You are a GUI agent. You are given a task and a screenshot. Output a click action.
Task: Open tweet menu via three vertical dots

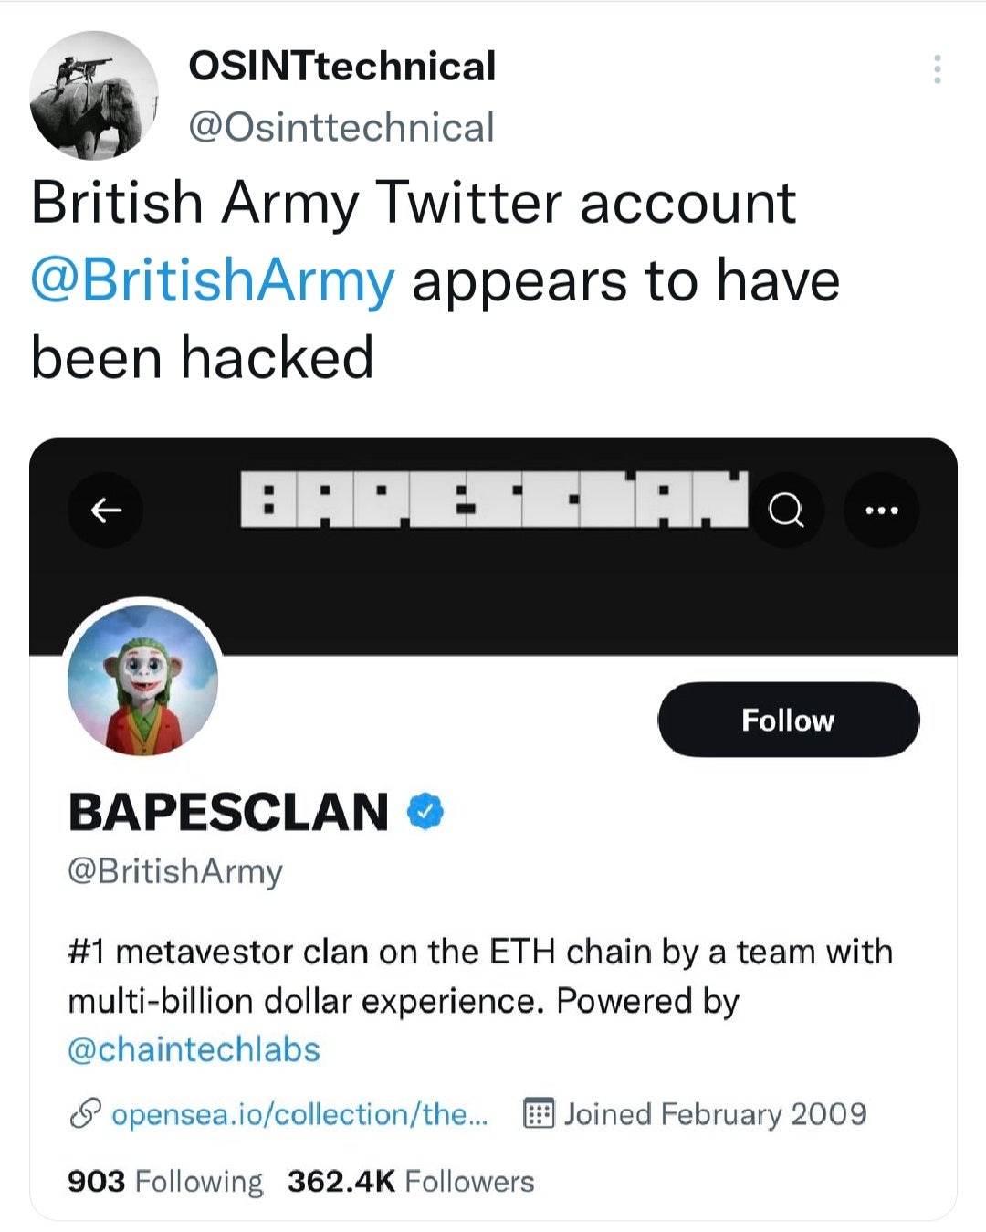937,69
